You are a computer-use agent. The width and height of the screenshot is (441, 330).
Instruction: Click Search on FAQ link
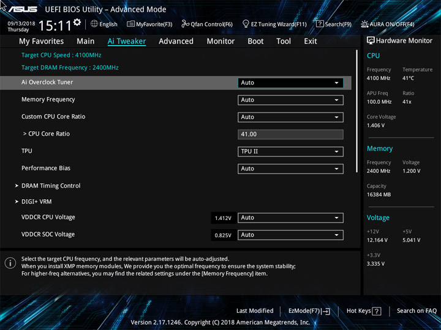click(417, 310)
